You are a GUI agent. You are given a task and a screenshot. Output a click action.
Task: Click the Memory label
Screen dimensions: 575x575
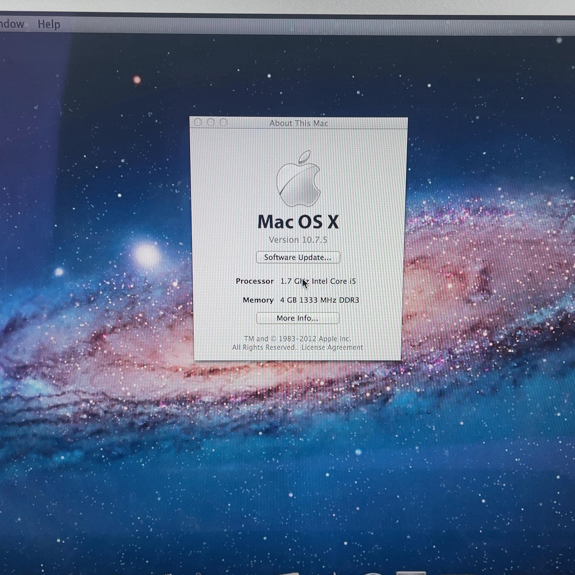[x=258, y=300]
